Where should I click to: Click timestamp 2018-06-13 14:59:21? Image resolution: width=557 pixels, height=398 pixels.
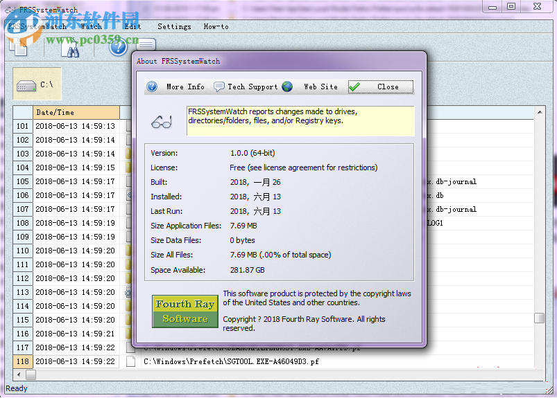coord(76,334)
